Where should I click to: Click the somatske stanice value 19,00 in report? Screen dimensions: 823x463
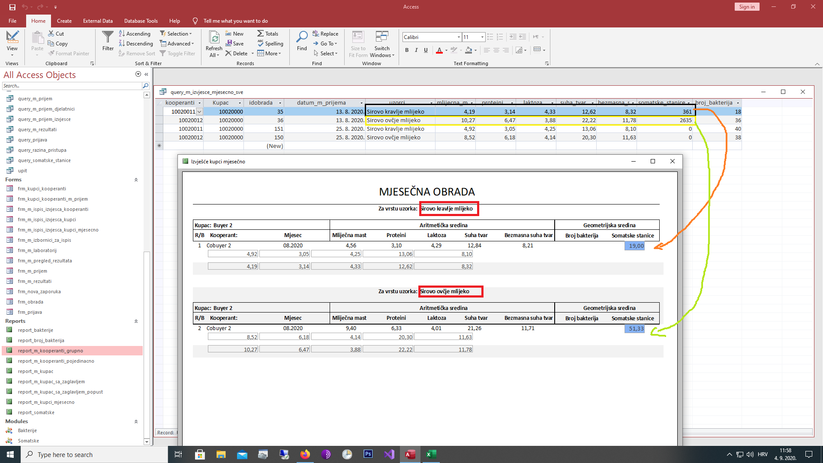point(634,246)
